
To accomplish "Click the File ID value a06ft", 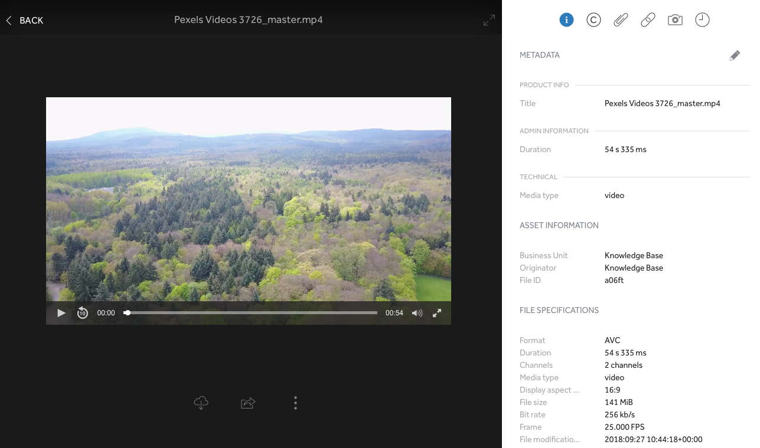I will 614,280.
